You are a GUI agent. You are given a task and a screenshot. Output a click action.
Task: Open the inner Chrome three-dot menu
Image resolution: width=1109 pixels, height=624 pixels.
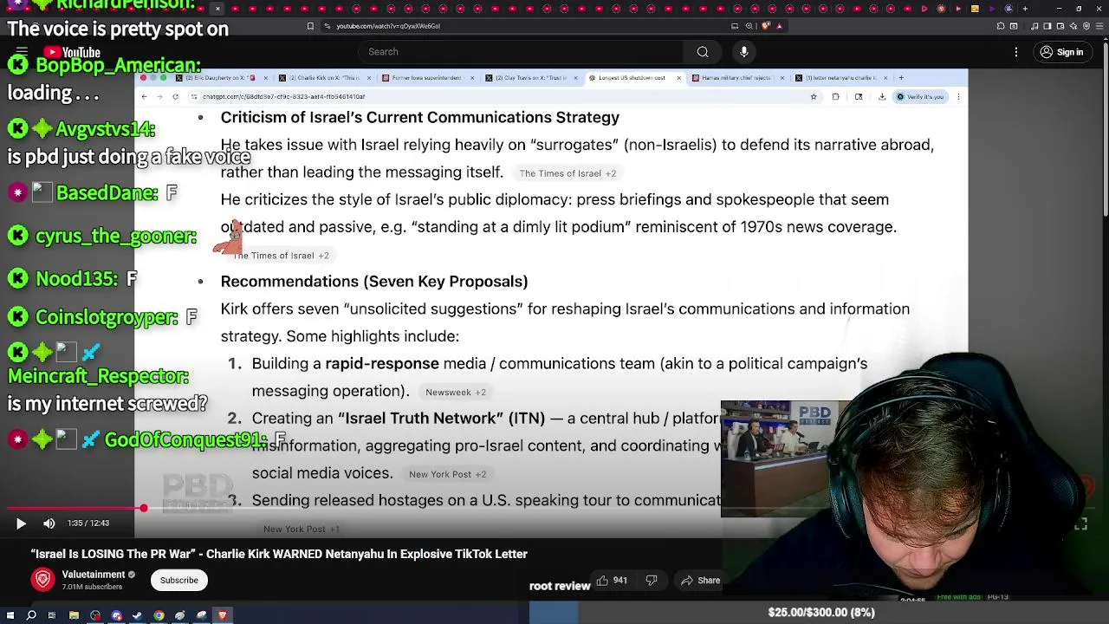(x=958, y=96)
